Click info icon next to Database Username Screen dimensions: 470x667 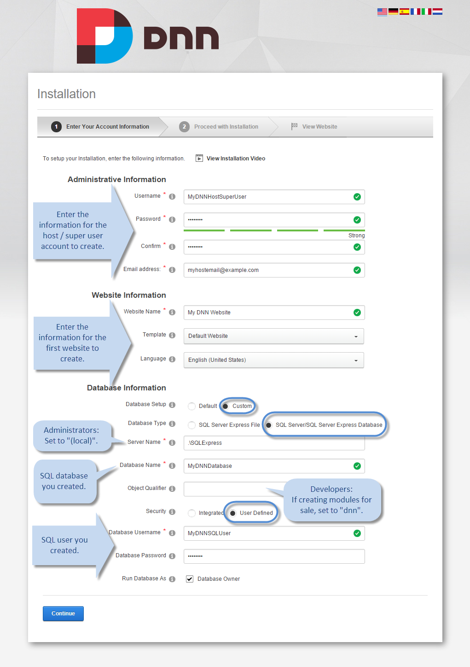(172, 533)
